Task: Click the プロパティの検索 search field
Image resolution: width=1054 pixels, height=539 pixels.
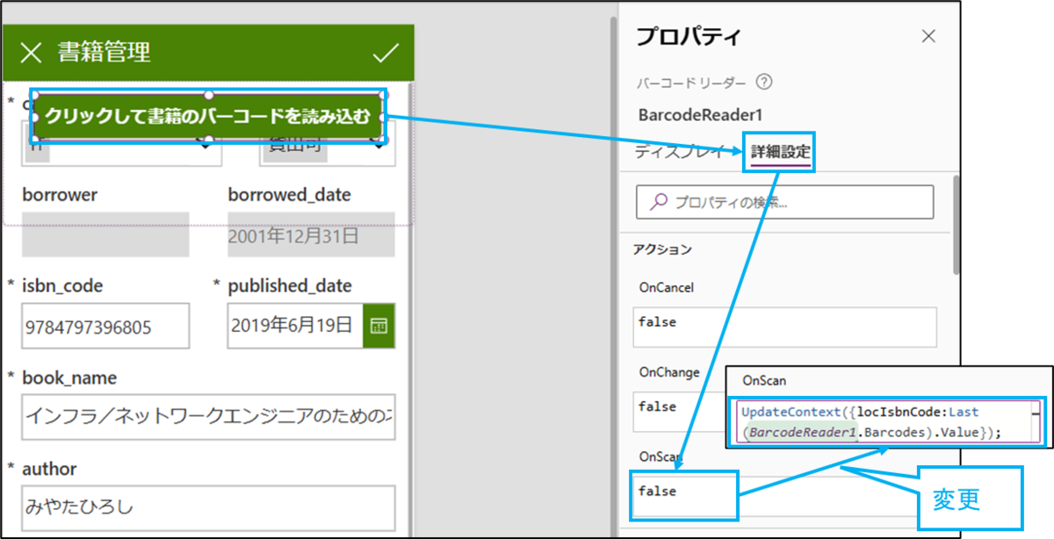Action: click(784, 202)
